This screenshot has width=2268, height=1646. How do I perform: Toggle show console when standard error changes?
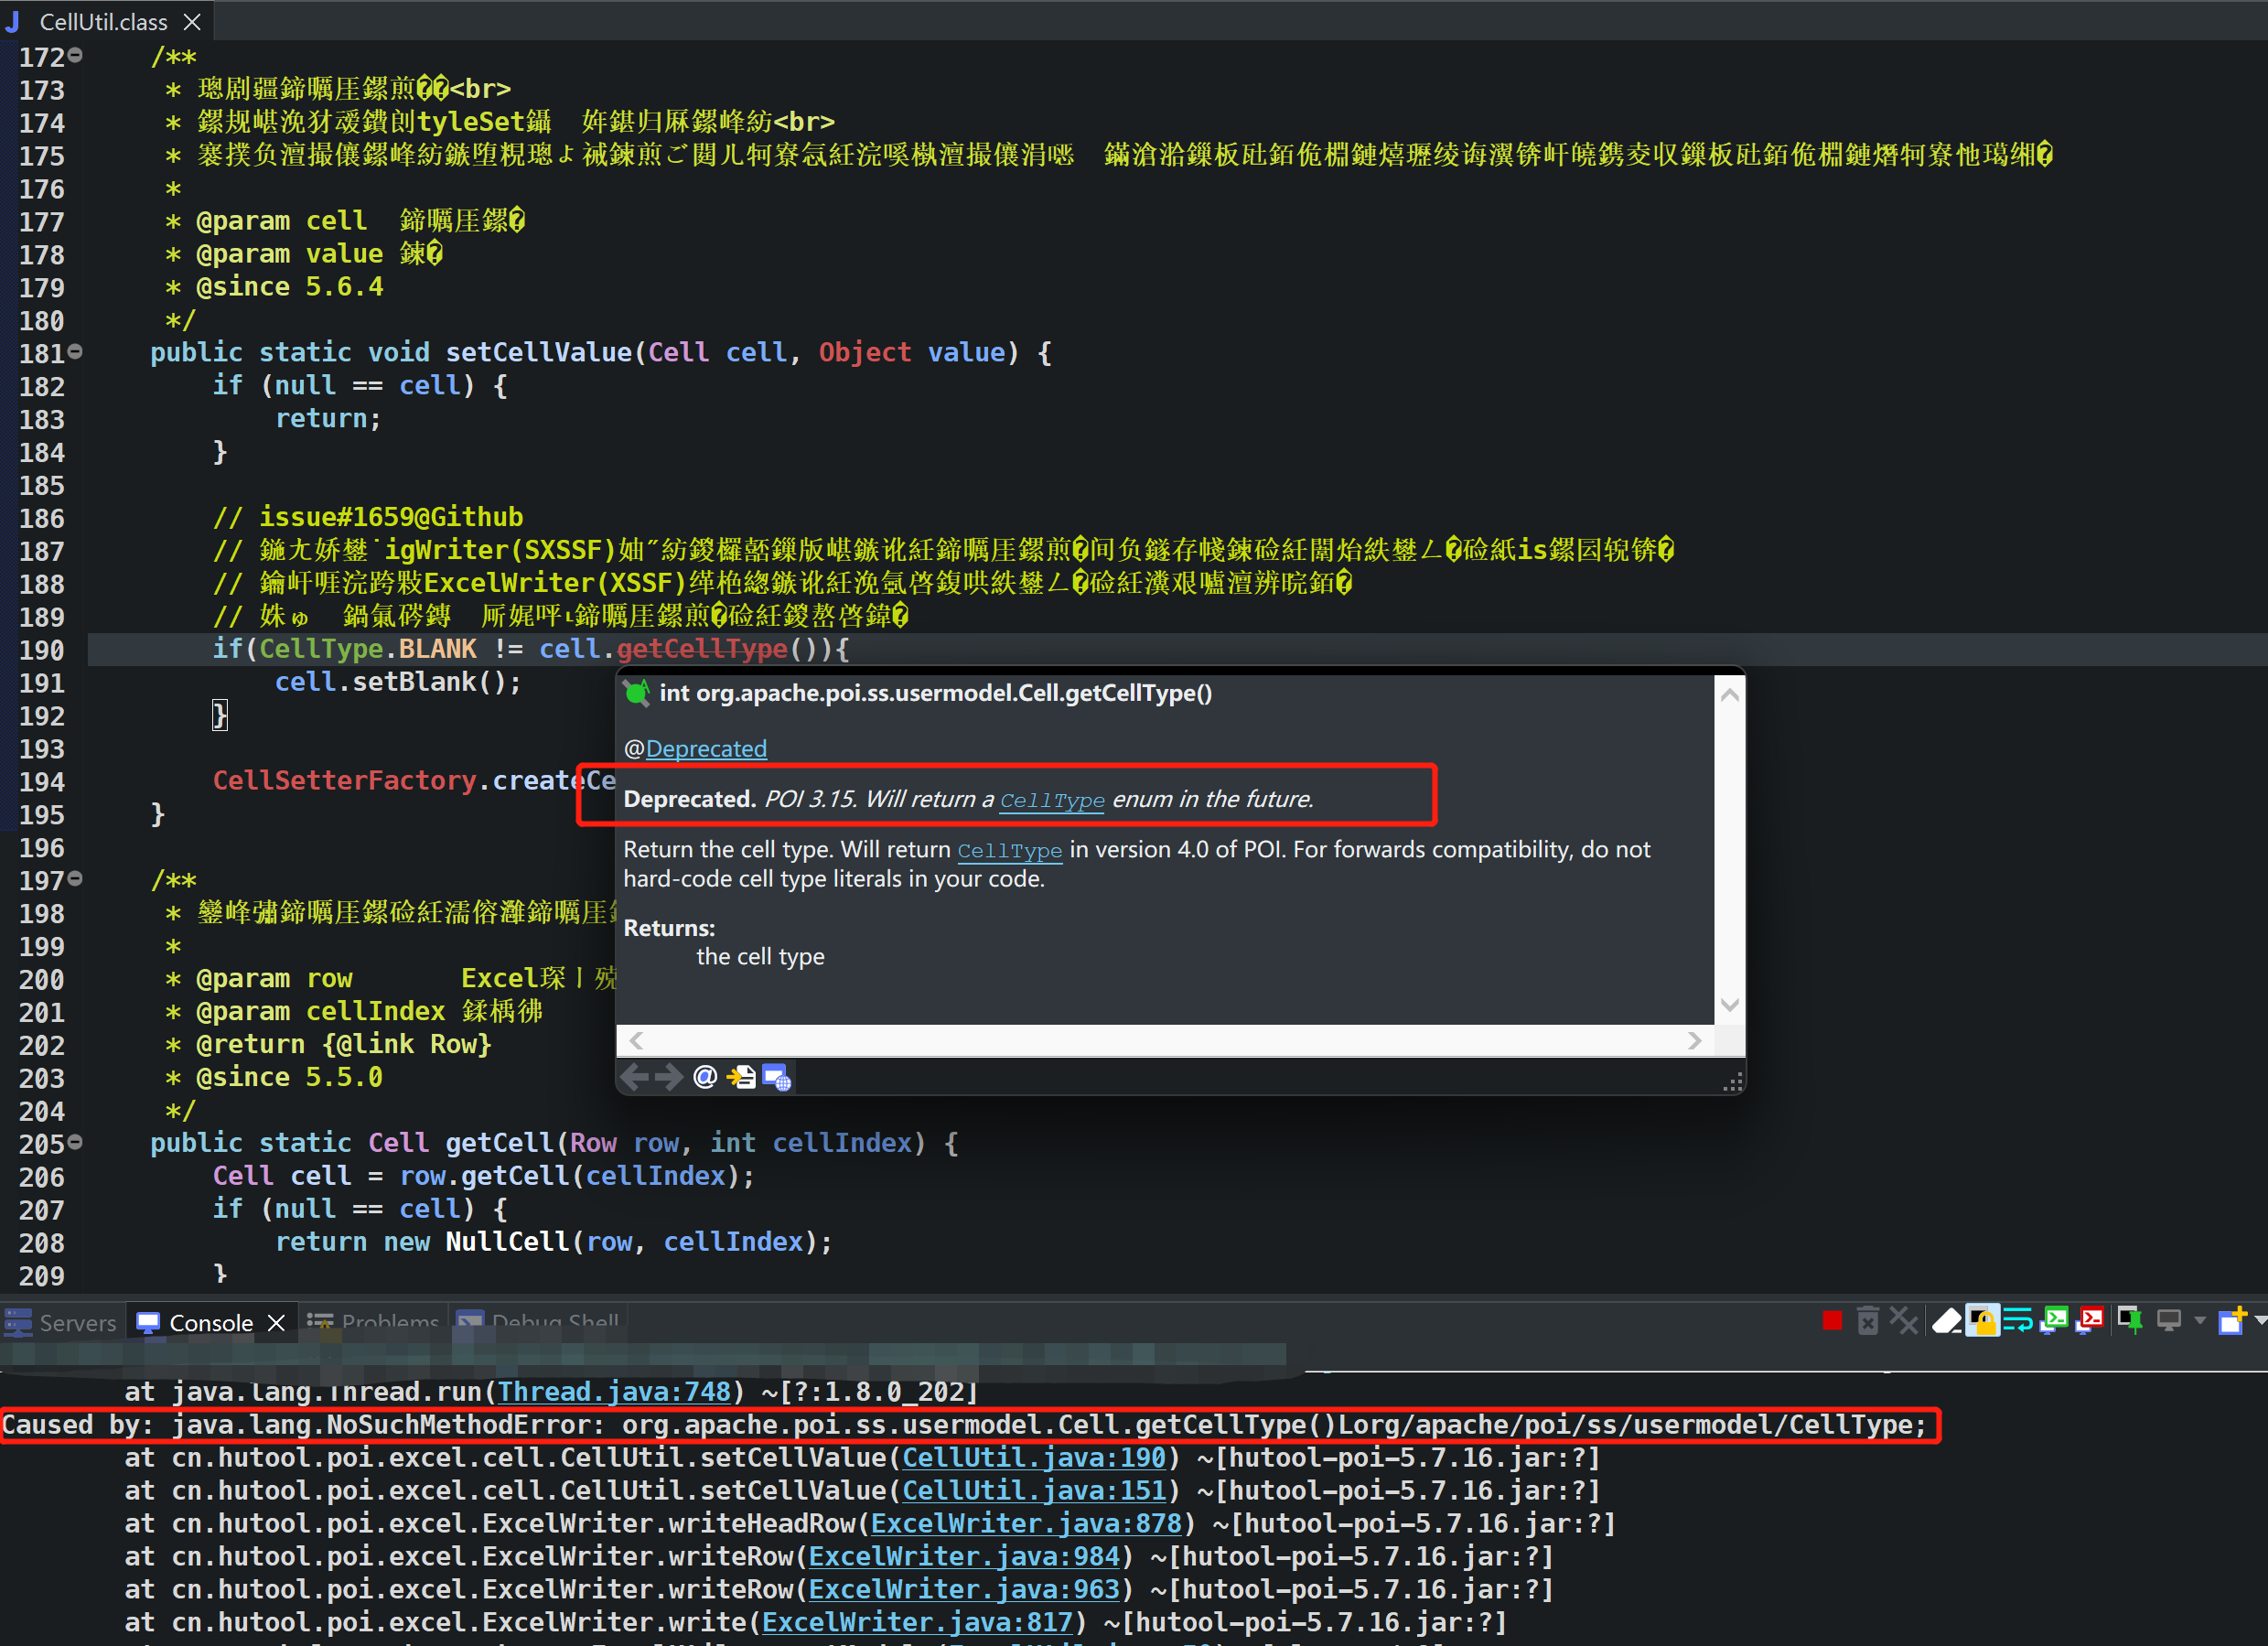(x=2091, y=1320)
